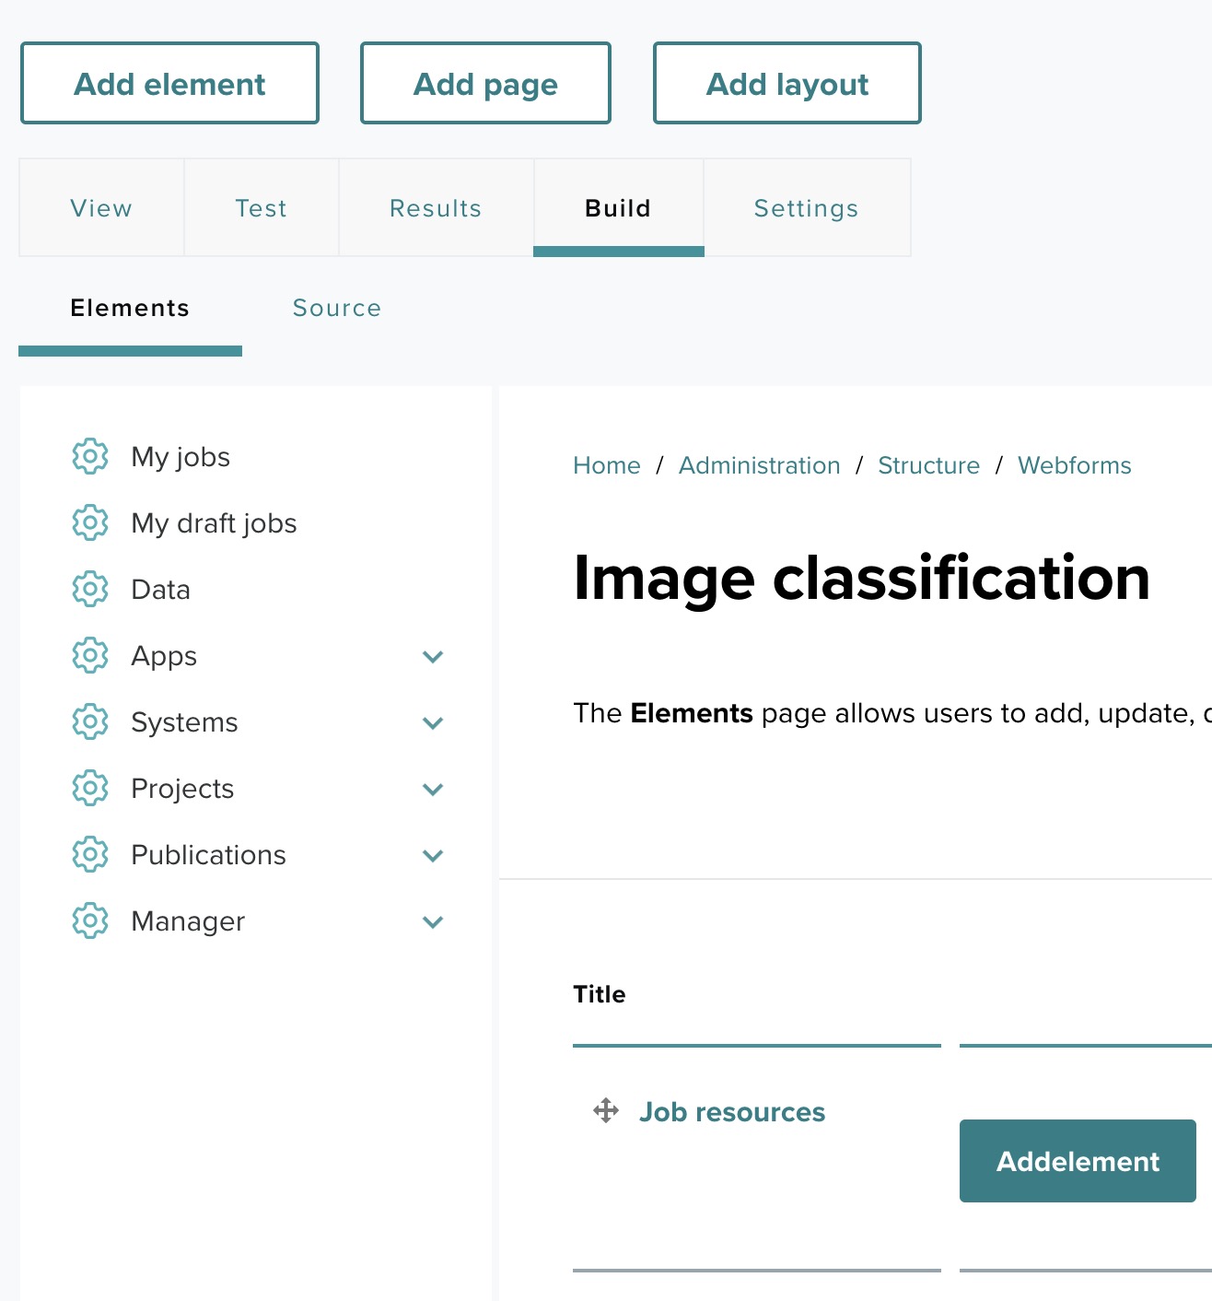Click the gear icon beside Projects
The height and width of the screenshot is (1301, 1212).
point(90,789)
